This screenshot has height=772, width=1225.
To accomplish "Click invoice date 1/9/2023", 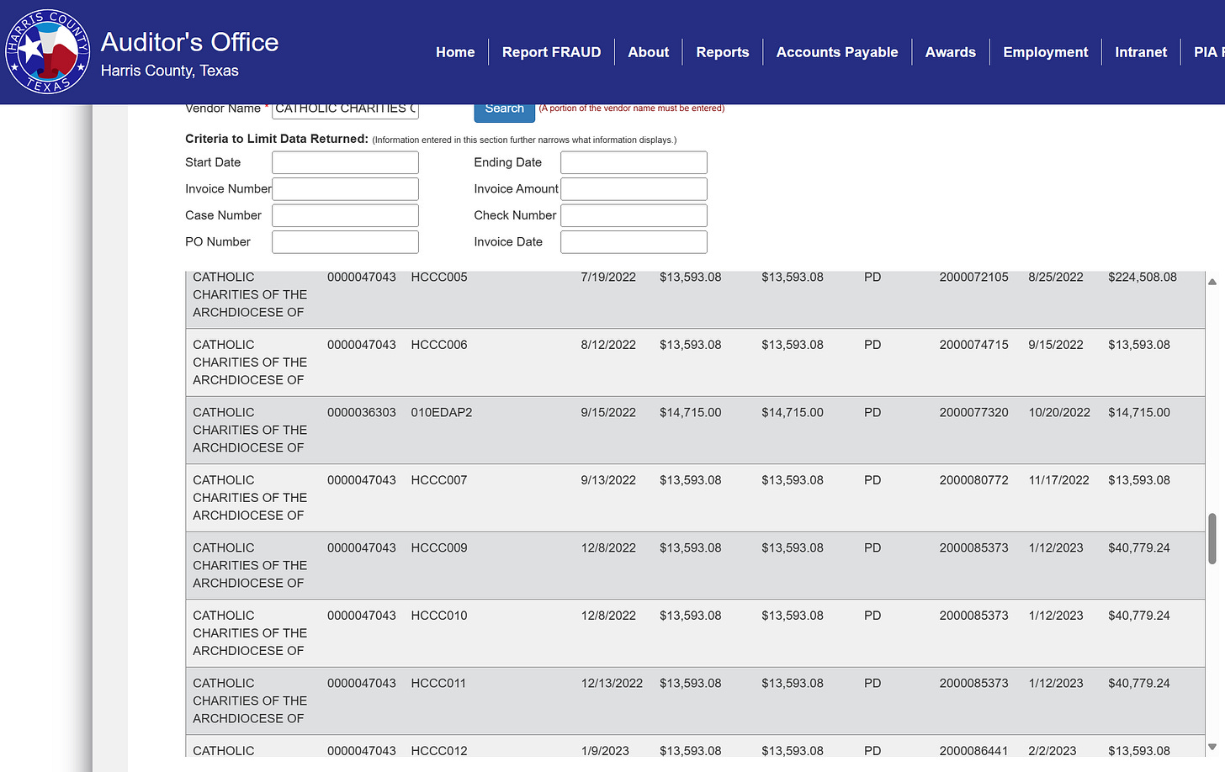I will [x=605, y=751].
